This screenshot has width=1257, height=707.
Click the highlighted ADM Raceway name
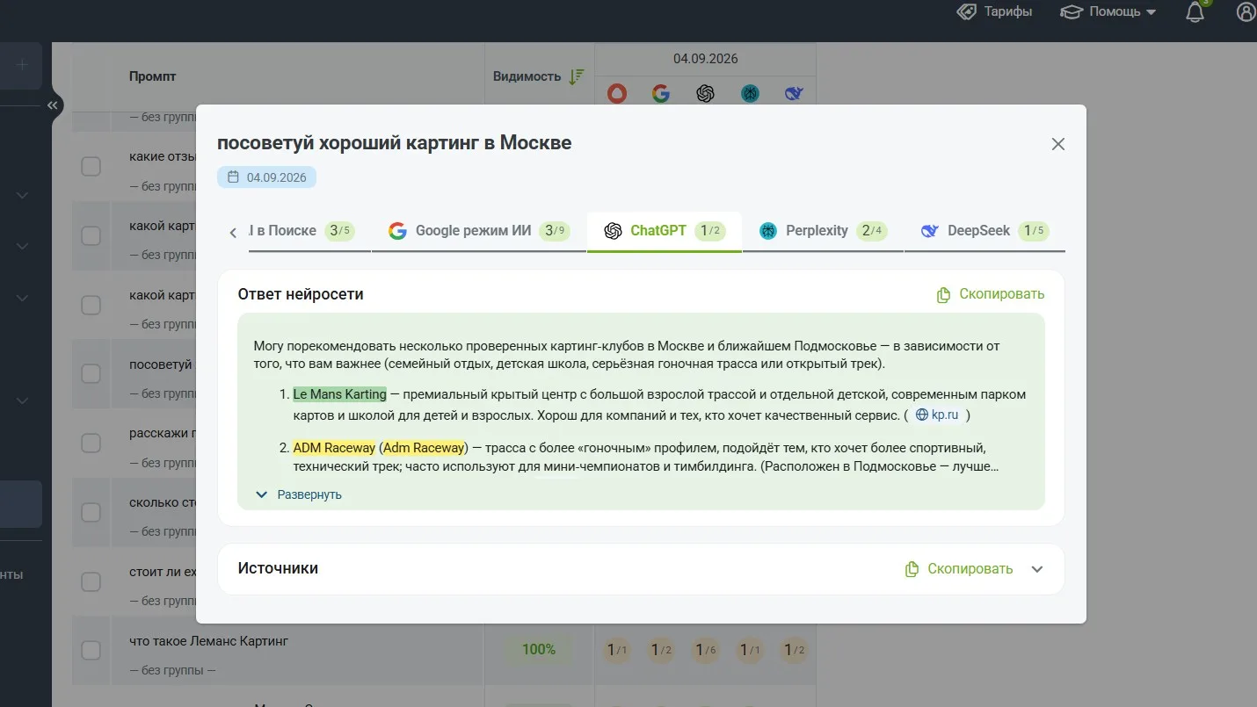tap(334, 448)
